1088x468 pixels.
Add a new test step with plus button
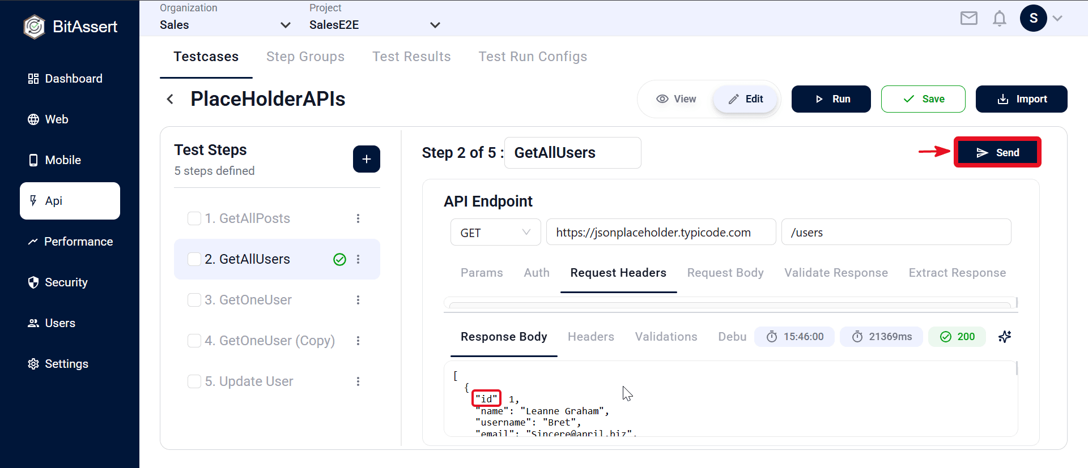tap(367, 159)
